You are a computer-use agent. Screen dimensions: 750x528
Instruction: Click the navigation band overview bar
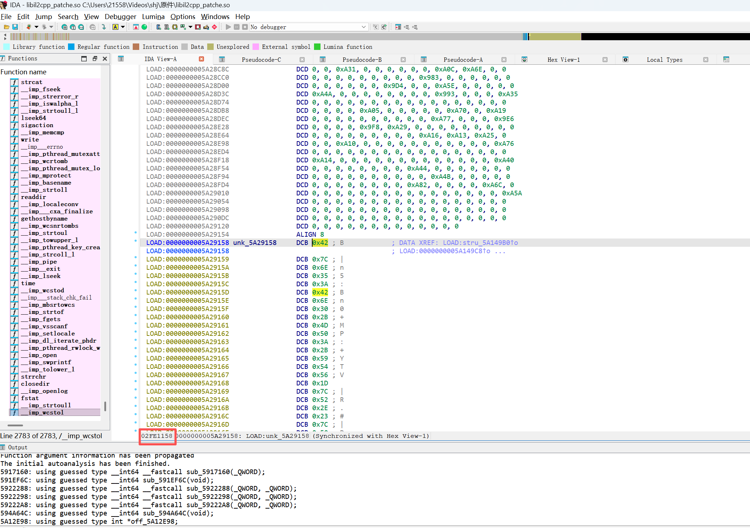click(288, 36)
